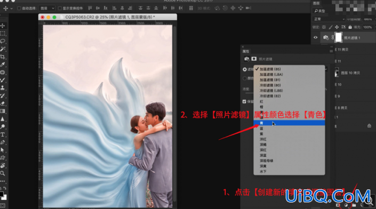
Task: Select the 图层 10 拷贝 layer thumbnail
Action: 337,73
